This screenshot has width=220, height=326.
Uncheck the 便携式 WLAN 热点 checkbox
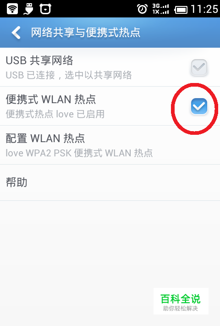199,106
